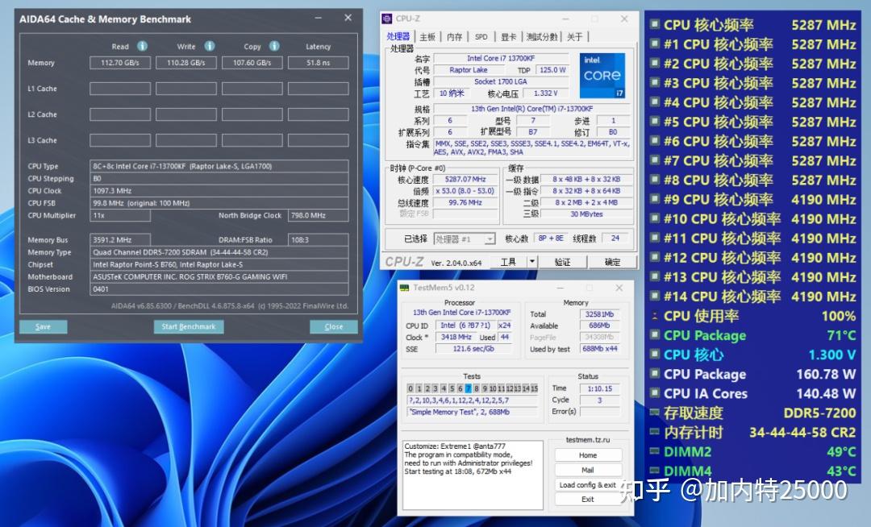Click the TestMem5 window icon in title bar
This screenshot has width=871, height=527.
(x=405, y=287)
